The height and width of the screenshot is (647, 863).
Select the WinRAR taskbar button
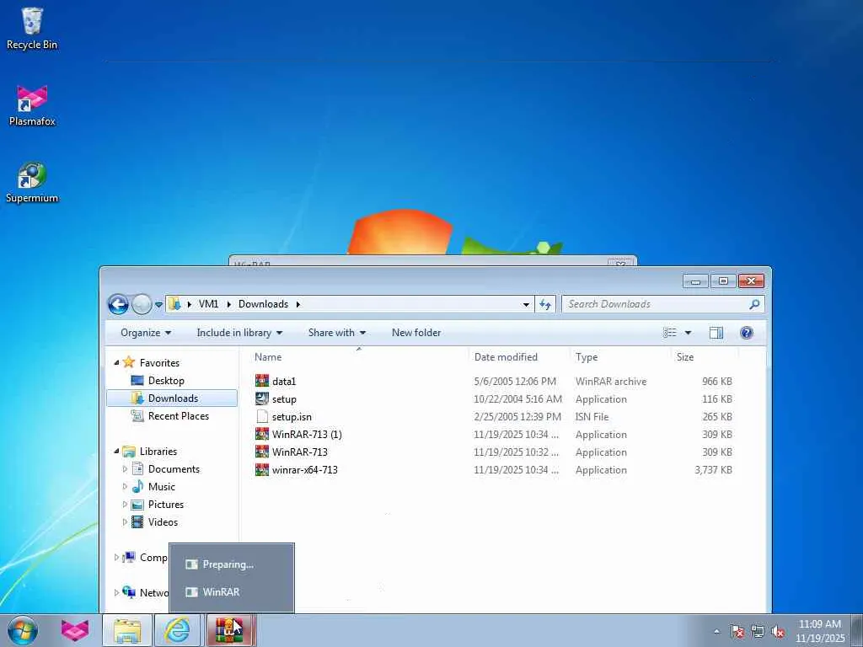tap(229, 630)
